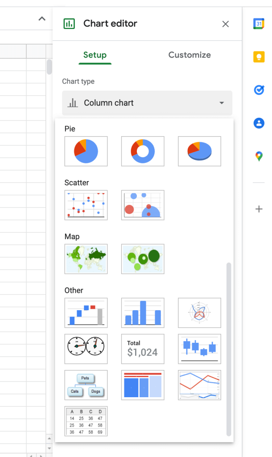Select the scatter chart type
The height and width of the screenshot is (457, 272).
coord(86,205)
